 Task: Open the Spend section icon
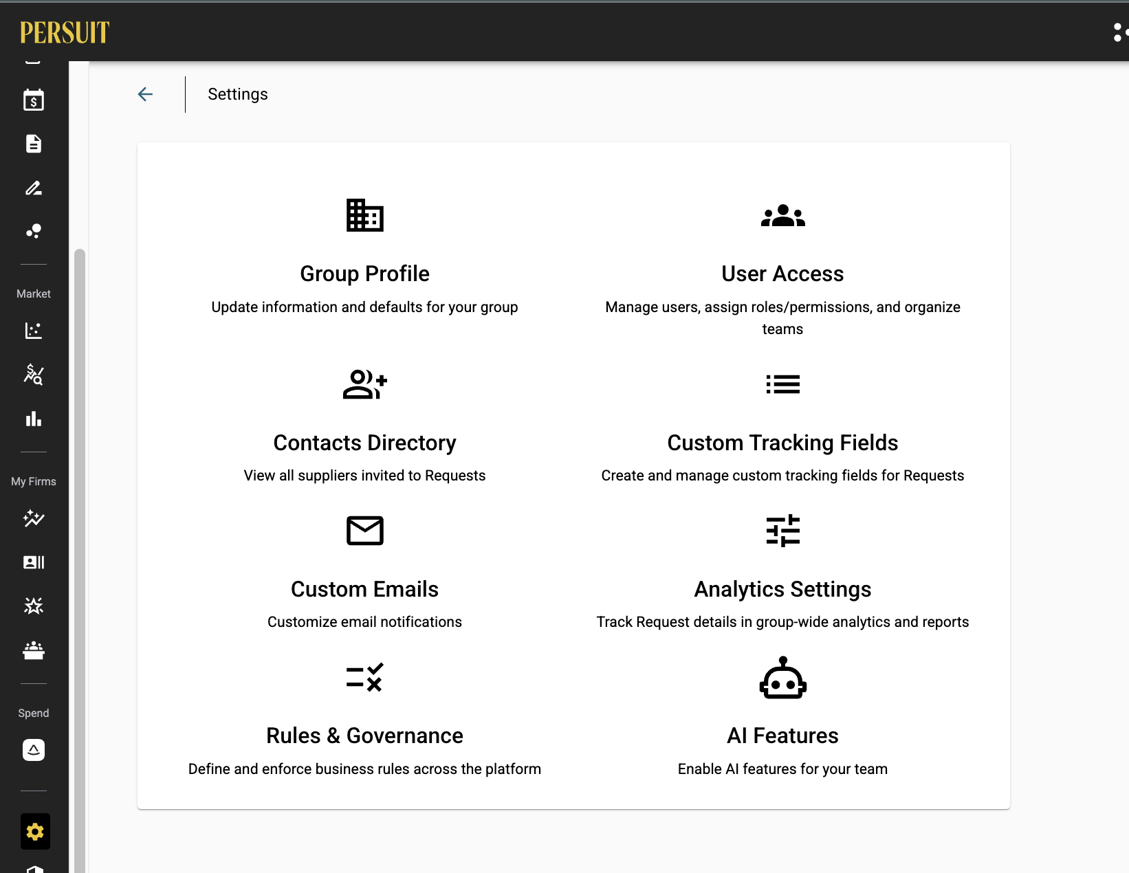(x=34, y=750)
